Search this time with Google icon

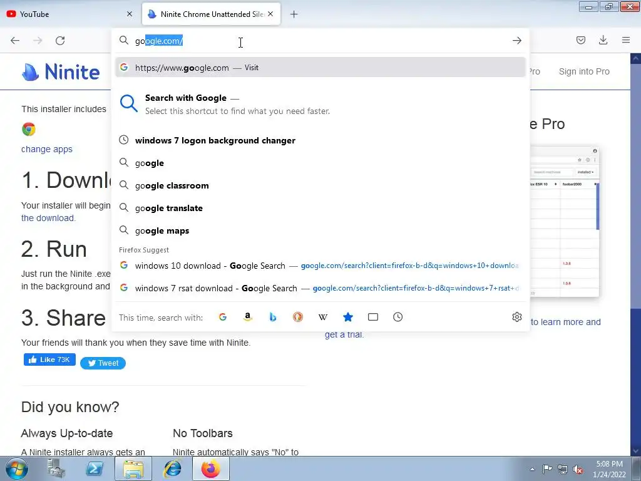pos(222,317)
